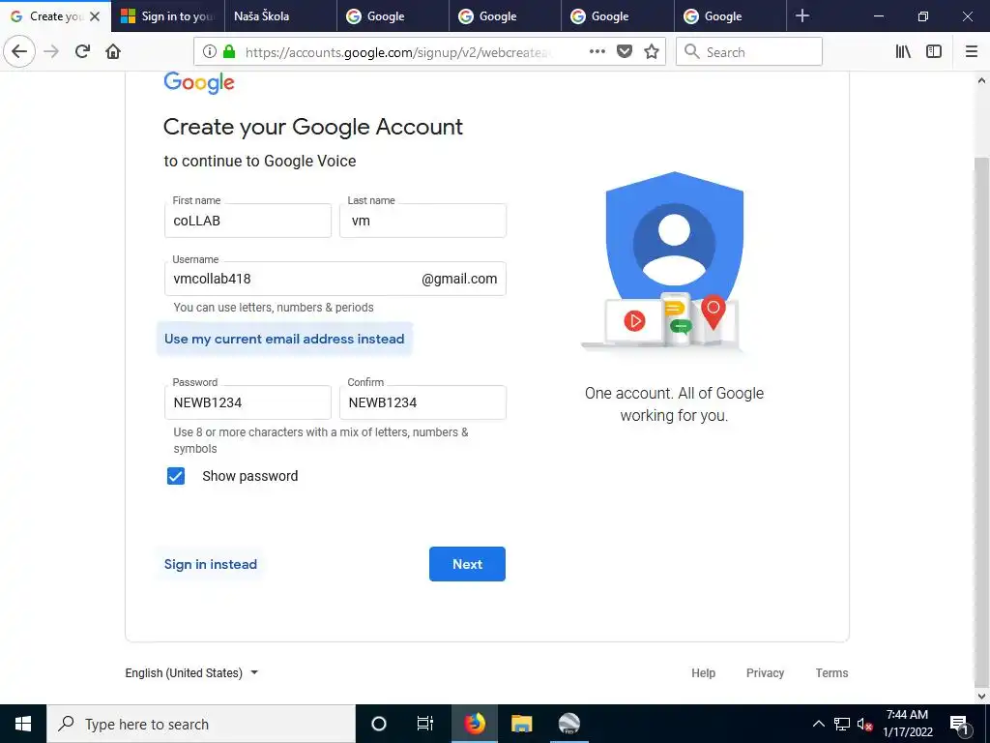Open Task View on the taskbar
The height and width of the screenshot is (743, 990).
click(x=425, y=724)
